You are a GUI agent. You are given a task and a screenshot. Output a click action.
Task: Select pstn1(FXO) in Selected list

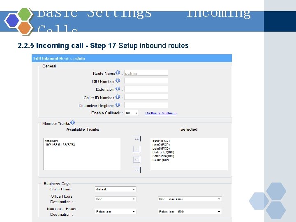click(x=161, y=141)
